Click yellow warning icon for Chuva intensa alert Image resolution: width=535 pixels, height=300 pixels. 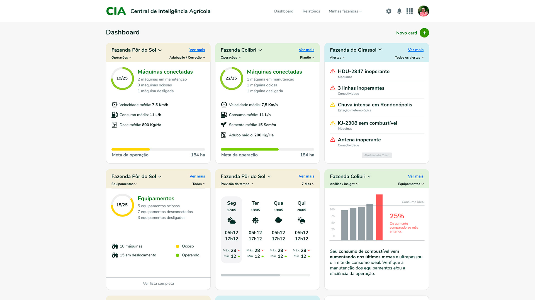(x=333, y=105)
